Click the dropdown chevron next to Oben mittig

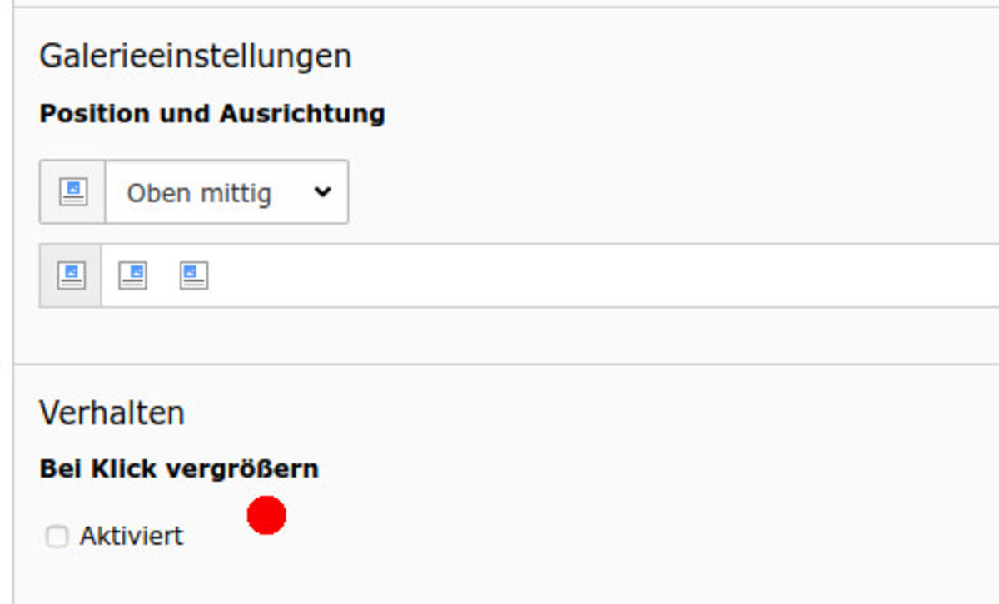[x=322, y=192]
